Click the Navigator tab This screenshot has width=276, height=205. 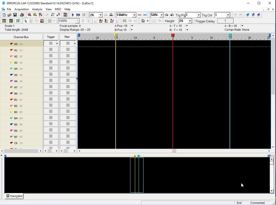click(14, 196)
